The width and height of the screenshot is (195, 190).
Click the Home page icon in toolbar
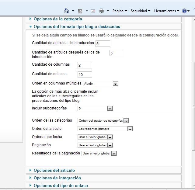(67, 11)
